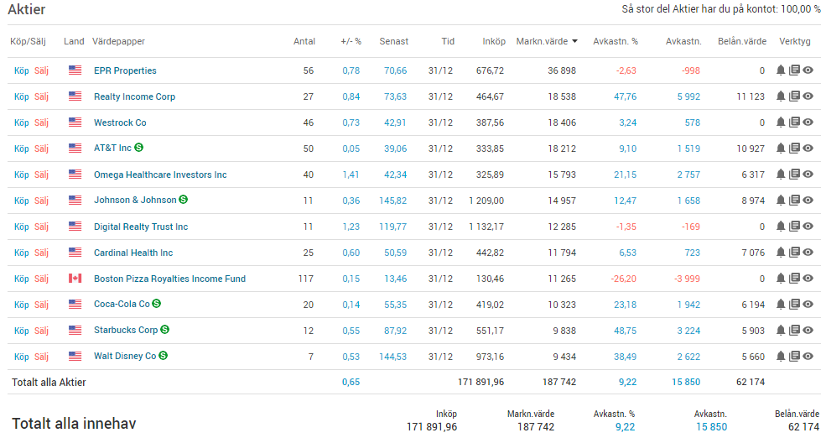Image resolution: width=826 pixels, height=438 pixels.
Task: Click the sort arrow next to Markn.värde
Action: (574, 41)
